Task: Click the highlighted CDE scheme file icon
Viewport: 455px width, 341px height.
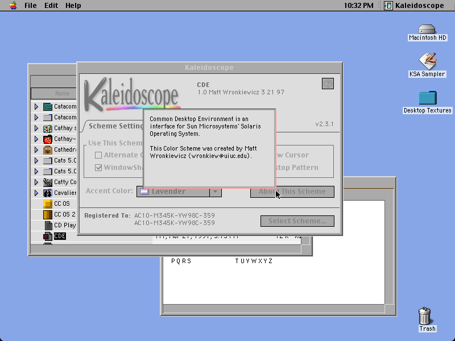Action: click(48, 236)
